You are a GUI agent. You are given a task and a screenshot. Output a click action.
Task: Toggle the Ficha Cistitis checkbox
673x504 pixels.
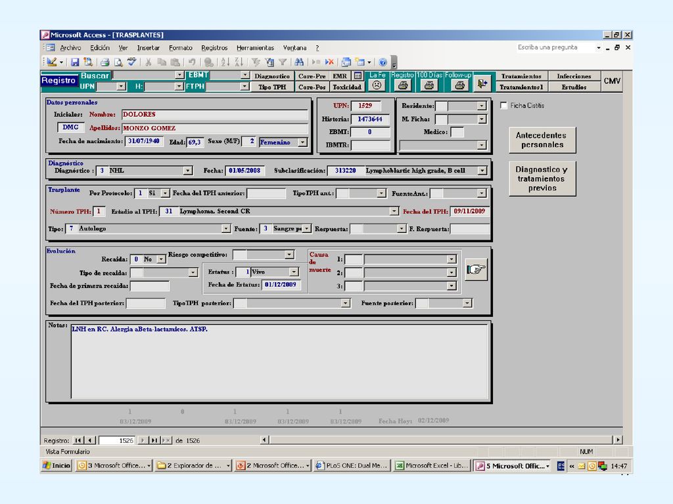click(x=504, y=106)
